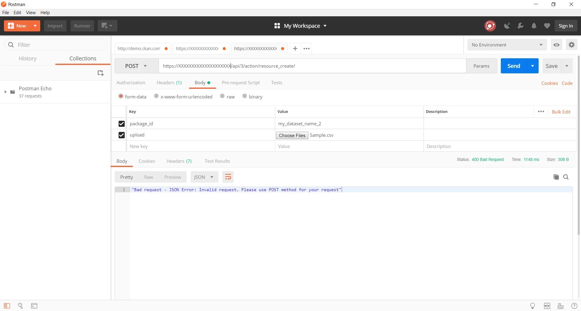
Task: Open keyboard shortcuts icon in status bar
Action: point(560,306)
